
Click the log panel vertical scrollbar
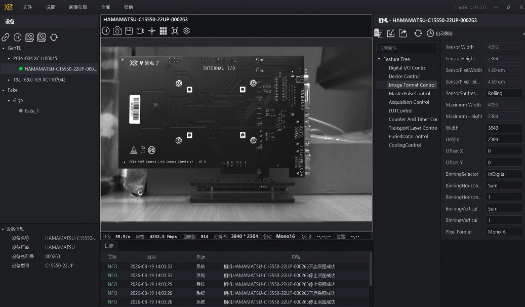[x=370, y=269]
